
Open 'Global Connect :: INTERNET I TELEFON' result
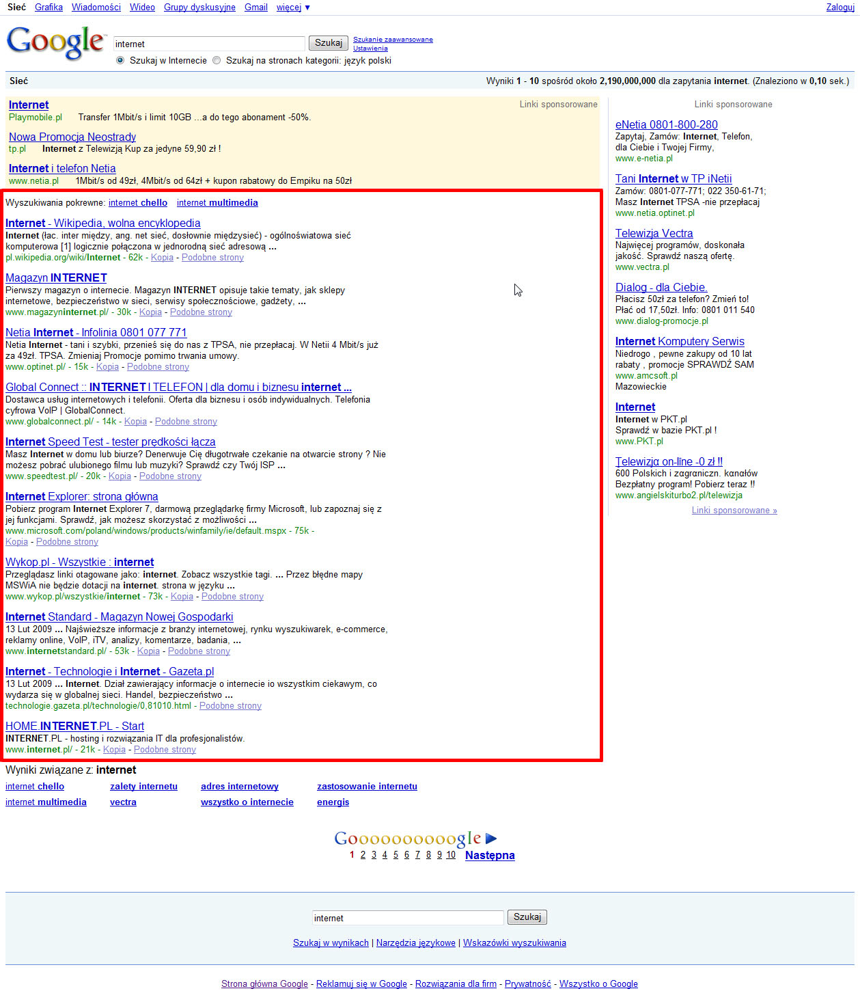coord(178,387)
